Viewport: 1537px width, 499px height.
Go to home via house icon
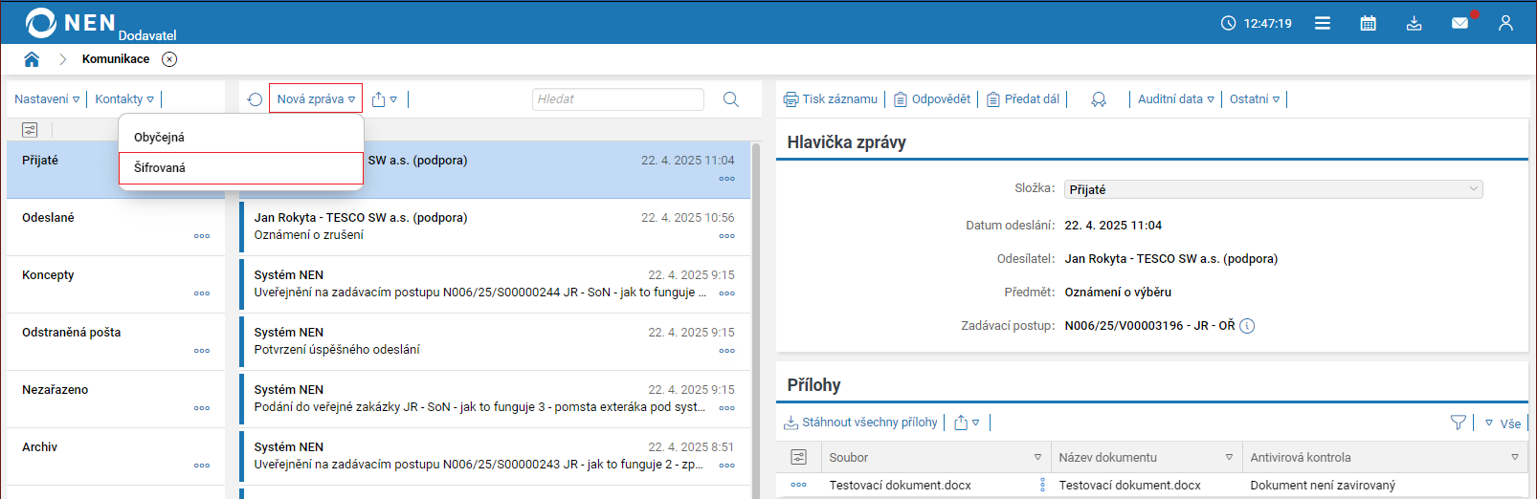32,59
